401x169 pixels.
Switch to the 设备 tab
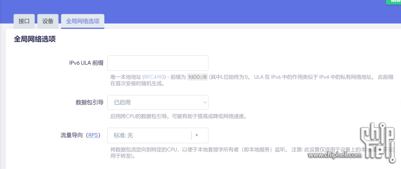(x=48, y=21)
